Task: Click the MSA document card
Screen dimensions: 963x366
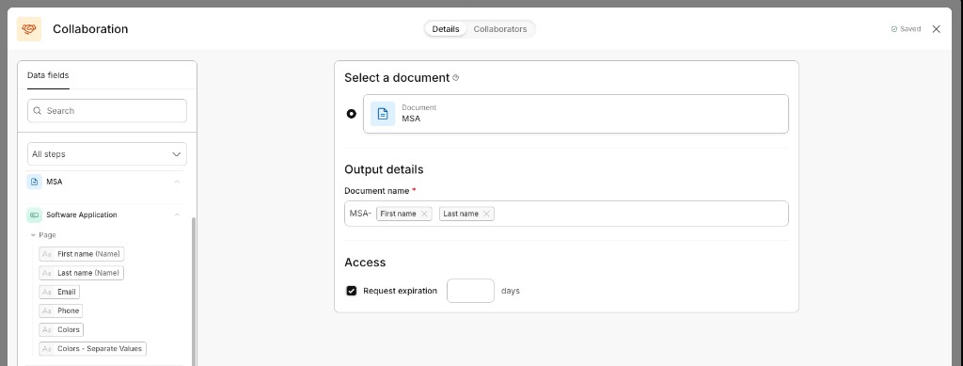Action: tap(576, 114)
